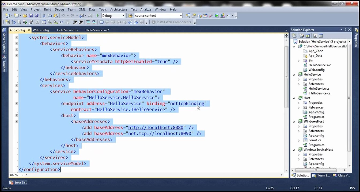Screen dimensions: 360x192
Task: Open the 100 % zoom dropdown
Action: 22,175
